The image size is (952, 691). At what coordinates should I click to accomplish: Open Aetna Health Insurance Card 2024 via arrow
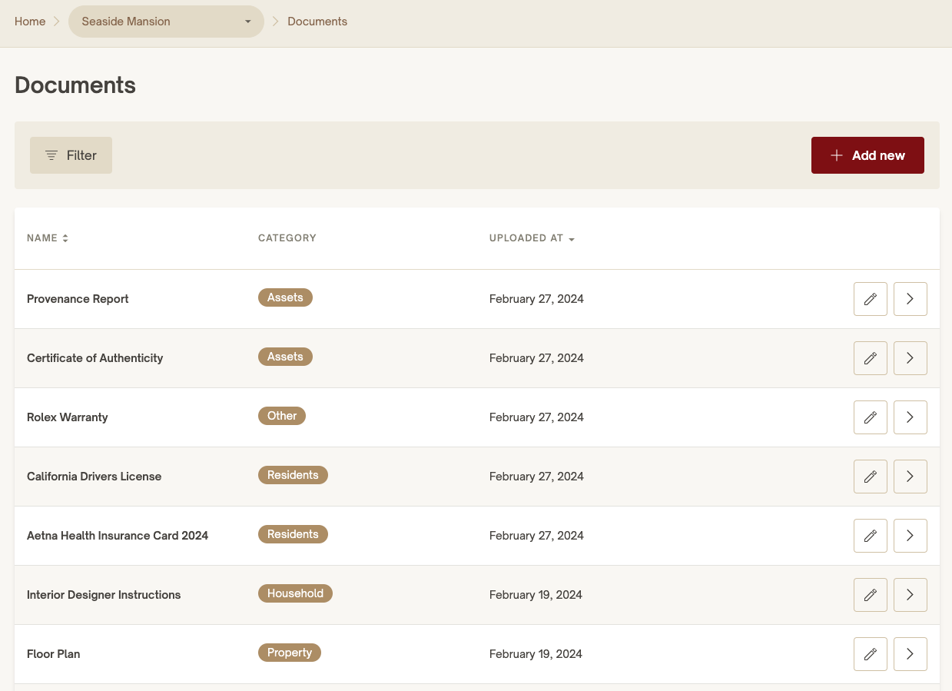[x=910, y=536]
